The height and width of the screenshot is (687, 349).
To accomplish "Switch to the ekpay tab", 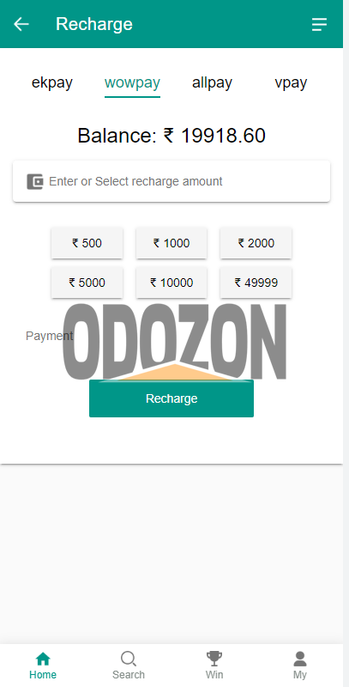I will [x=52, y=82].
